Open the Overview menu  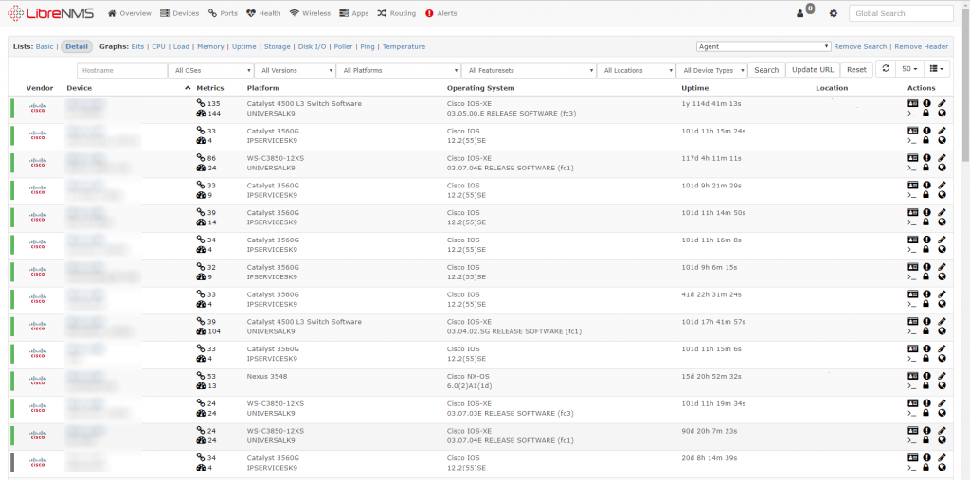point(129,13)
